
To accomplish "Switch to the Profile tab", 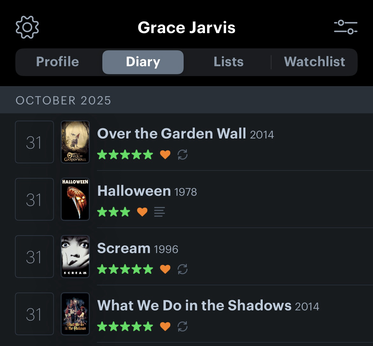I will tap(58, 62).
